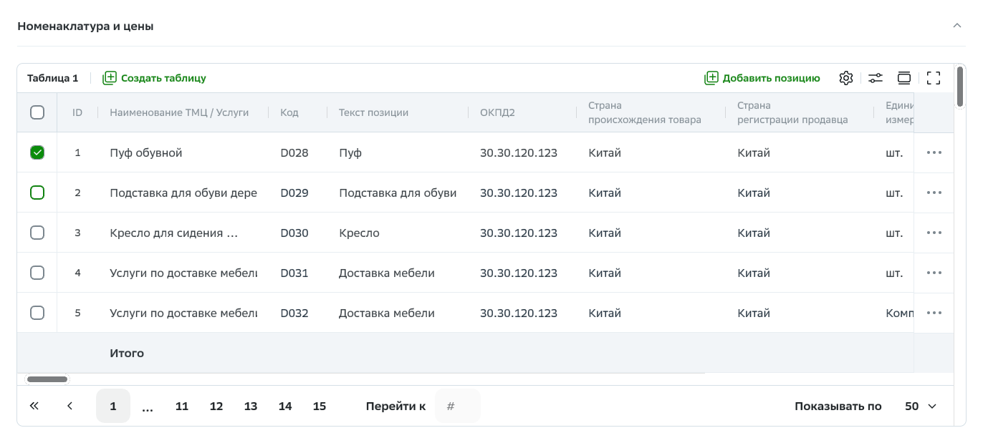Open three-dot menu for row D030
Image resolution: width=983 pixels, height=443 pixels.
[934, 233]
